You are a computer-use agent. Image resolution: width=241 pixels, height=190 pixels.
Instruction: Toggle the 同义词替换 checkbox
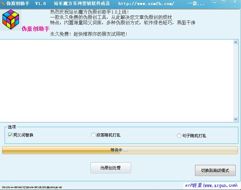(10, 135)
